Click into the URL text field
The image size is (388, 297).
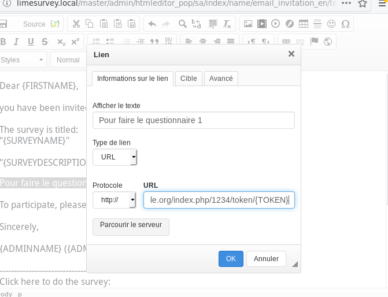(219, 200)
